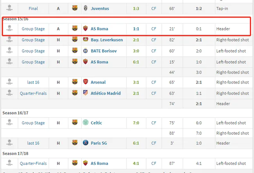This screenshot has height=173, width=254.
Task: Open the Celtic team link
Action: 97,123
